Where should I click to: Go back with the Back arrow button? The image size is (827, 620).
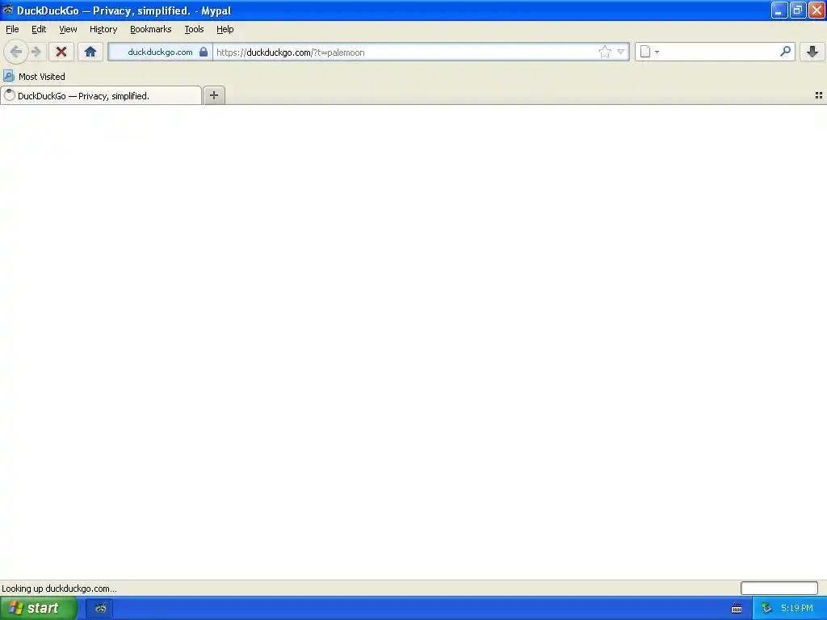tap(16, 52)
